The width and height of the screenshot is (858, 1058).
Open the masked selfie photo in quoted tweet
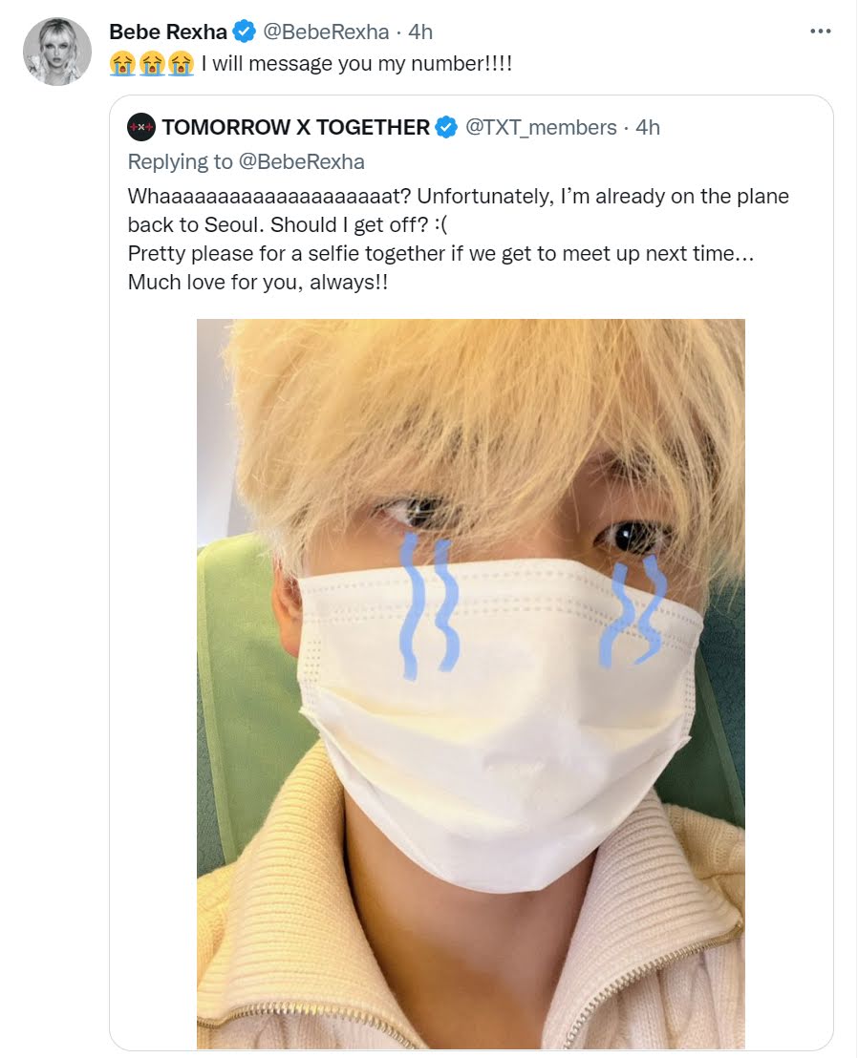pyautogui.click(x=470, y=684)
